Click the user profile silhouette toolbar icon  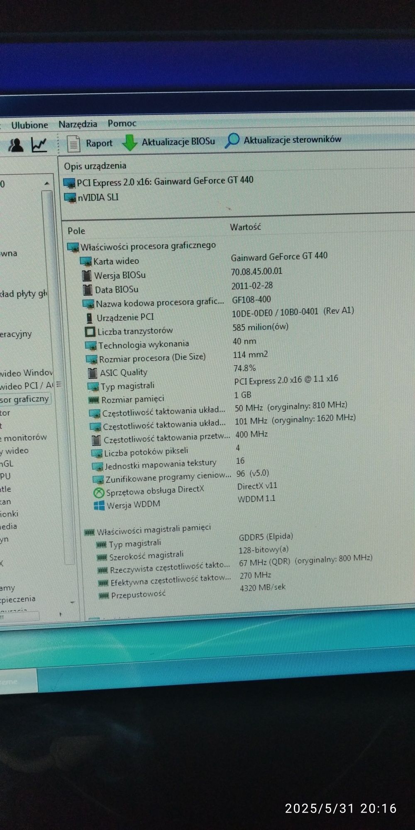[x=16, y=145]
